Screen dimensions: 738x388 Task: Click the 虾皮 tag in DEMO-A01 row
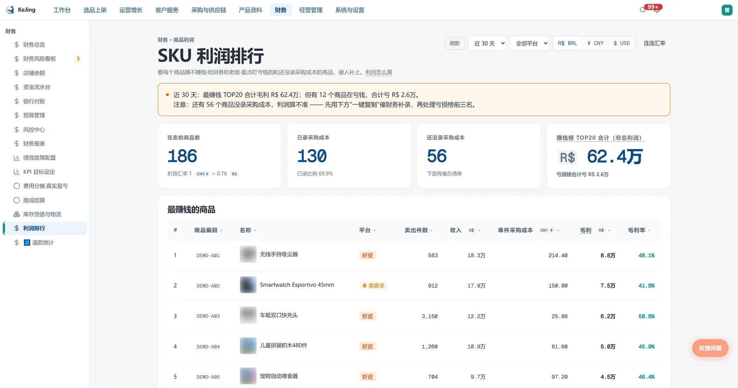367,255
